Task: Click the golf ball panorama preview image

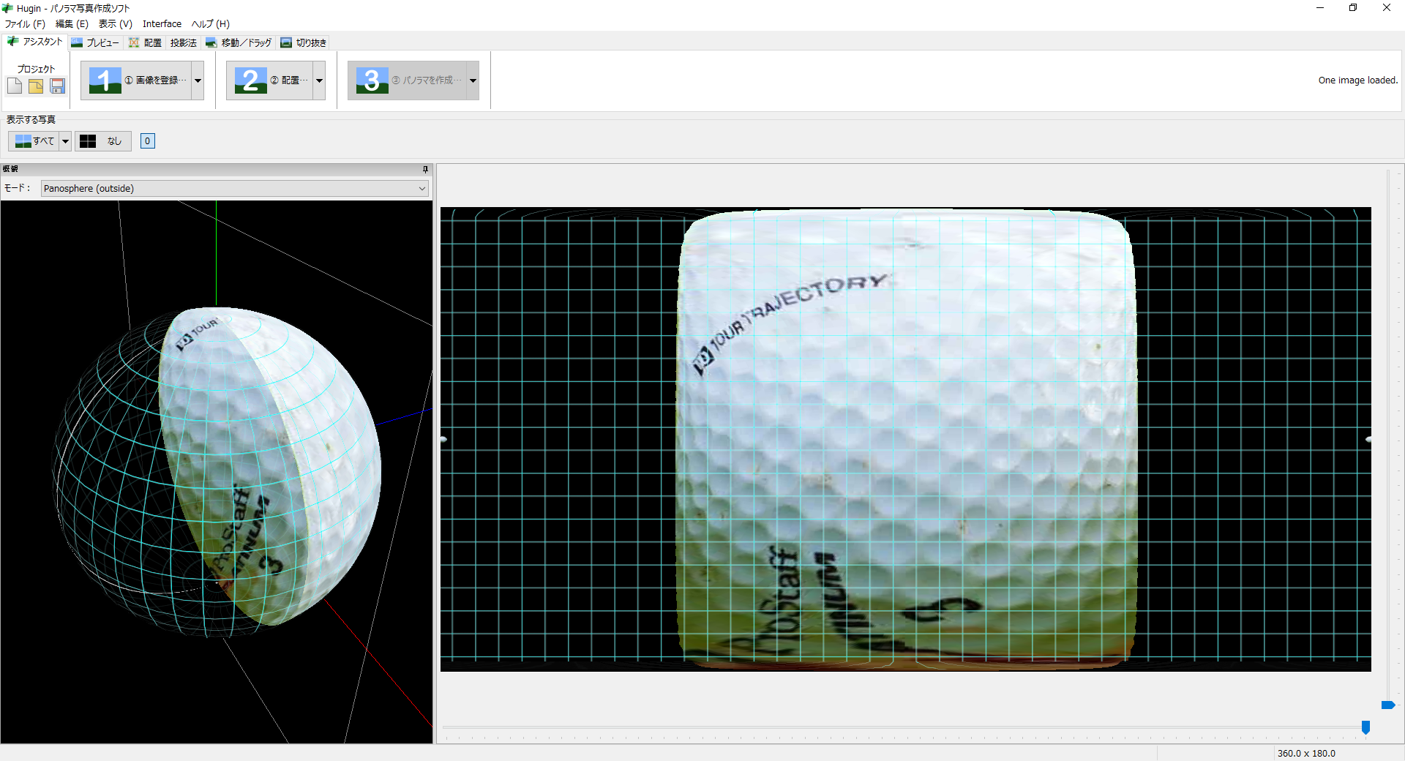Action: (906, 439)
